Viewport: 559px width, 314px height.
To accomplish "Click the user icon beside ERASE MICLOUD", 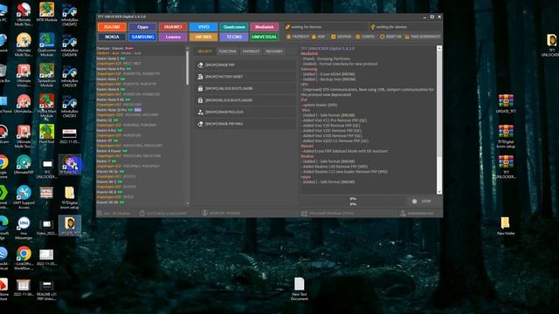I will [x=200, y=113].
